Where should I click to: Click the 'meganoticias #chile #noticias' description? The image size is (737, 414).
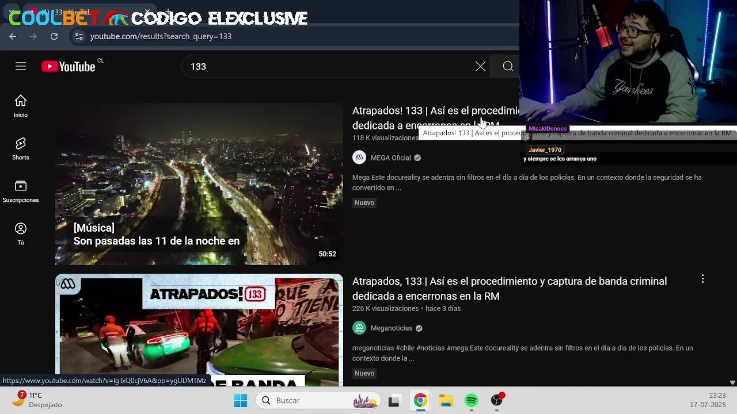[522, 353]
